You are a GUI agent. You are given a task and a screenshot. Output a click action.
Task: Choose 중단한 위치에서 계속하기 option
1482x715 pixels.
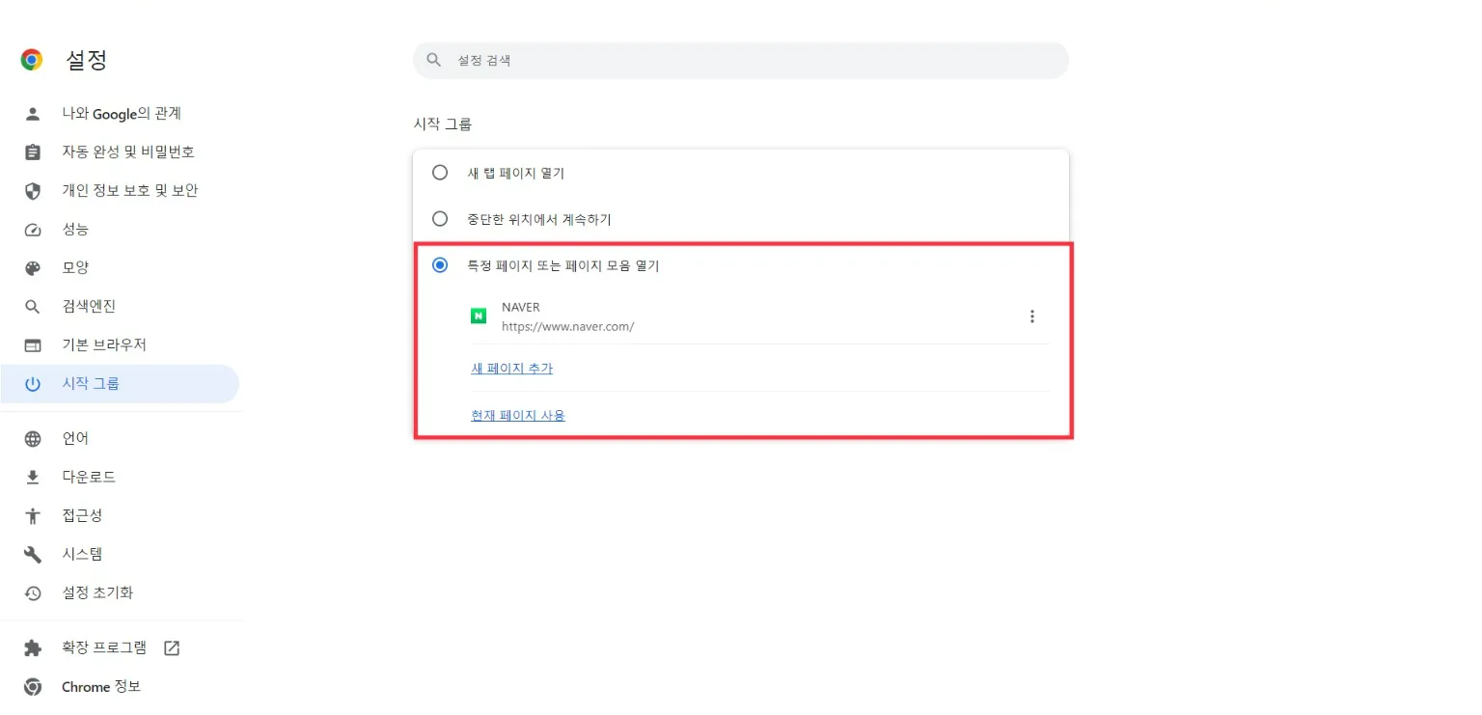[x=440, y=218]
